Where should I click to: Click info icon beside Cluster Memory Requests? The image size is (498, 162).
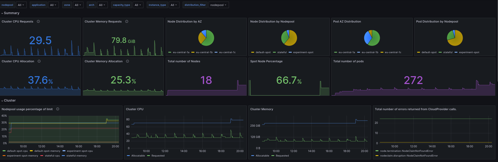click(127, 21)
